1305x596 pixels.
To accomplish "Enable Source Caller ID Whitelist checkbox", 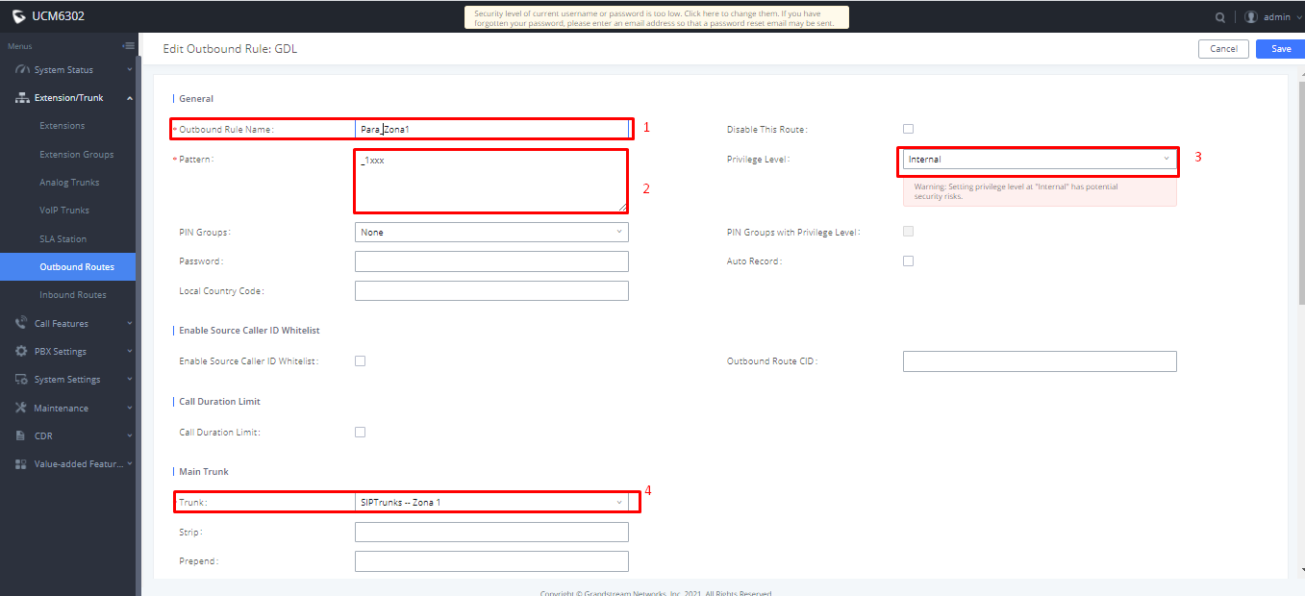I will [x=360, y=361].
